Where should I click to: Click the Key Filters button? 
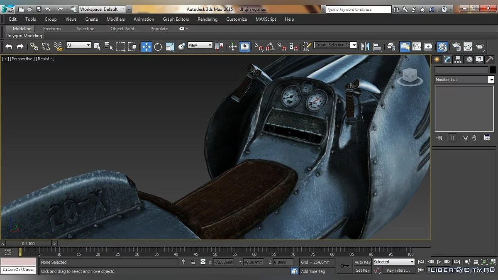[398, 270]
